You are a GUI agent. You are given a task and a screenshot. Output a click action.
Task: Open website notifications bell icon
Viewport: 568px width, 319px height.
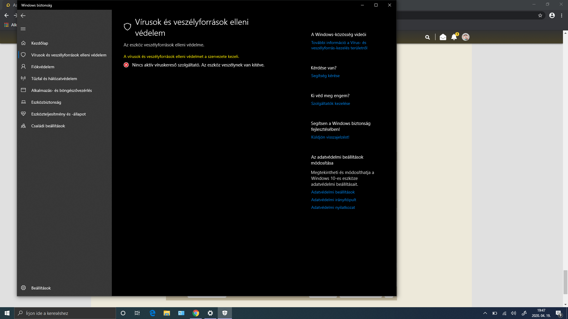tap(454, 37)
